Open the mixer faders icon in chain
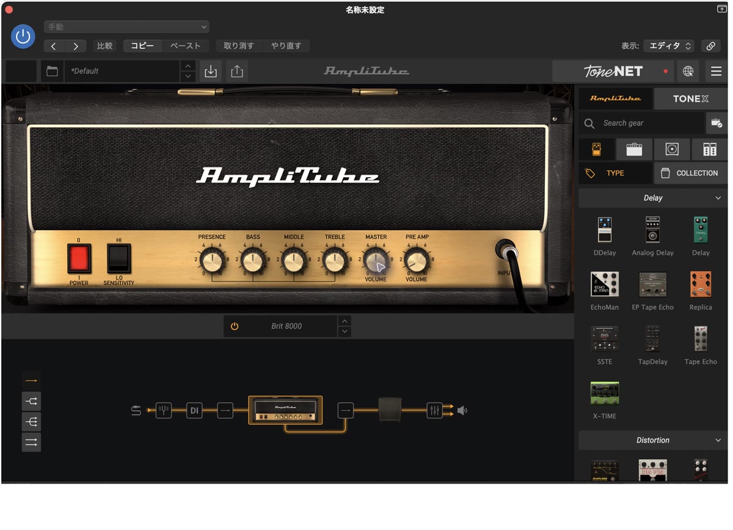 click(x=434, y=411)
